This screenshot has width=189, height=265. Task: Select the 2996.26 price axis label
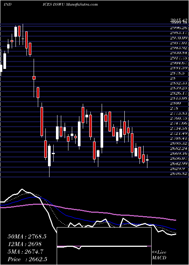pyautogui.click(x=178, y=28)
